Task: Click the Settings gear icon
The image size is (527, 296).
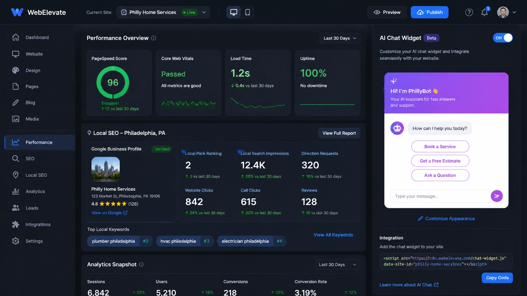Action: (16, 241)
